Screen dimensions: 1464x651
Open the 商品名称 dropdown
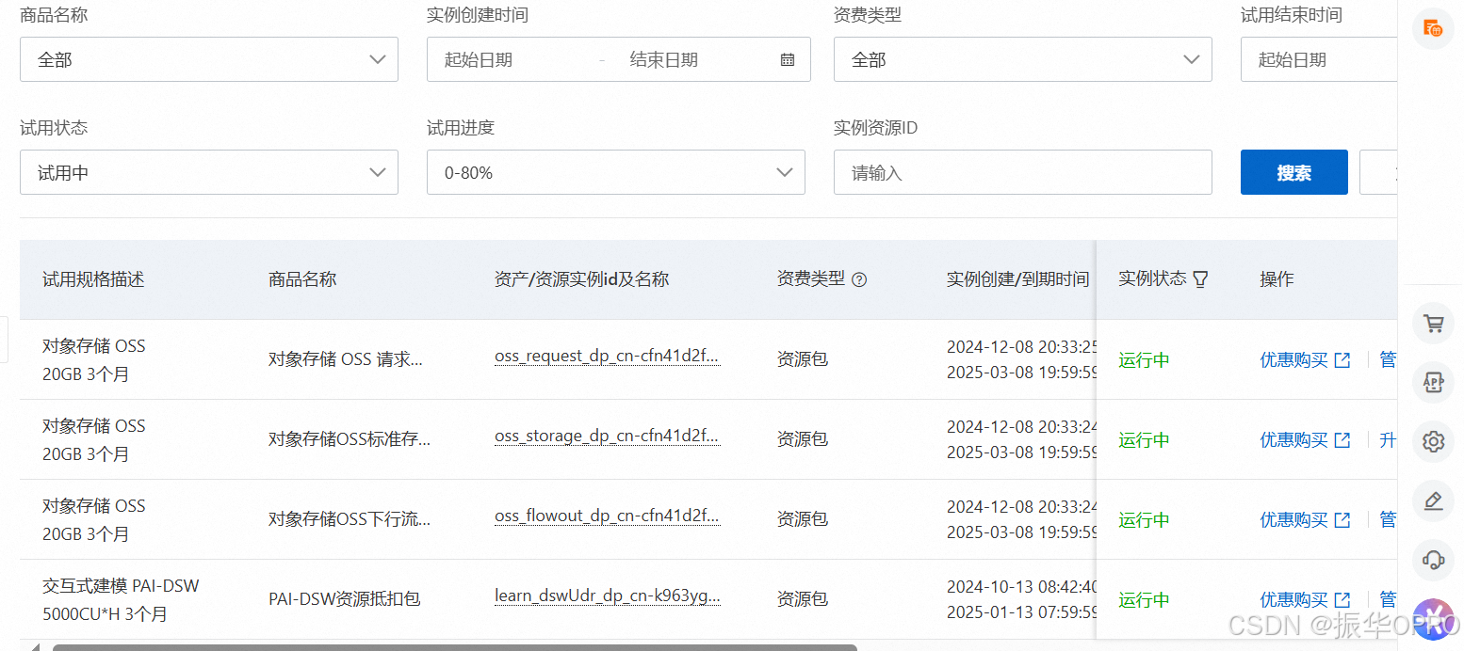tap(209, 59)
